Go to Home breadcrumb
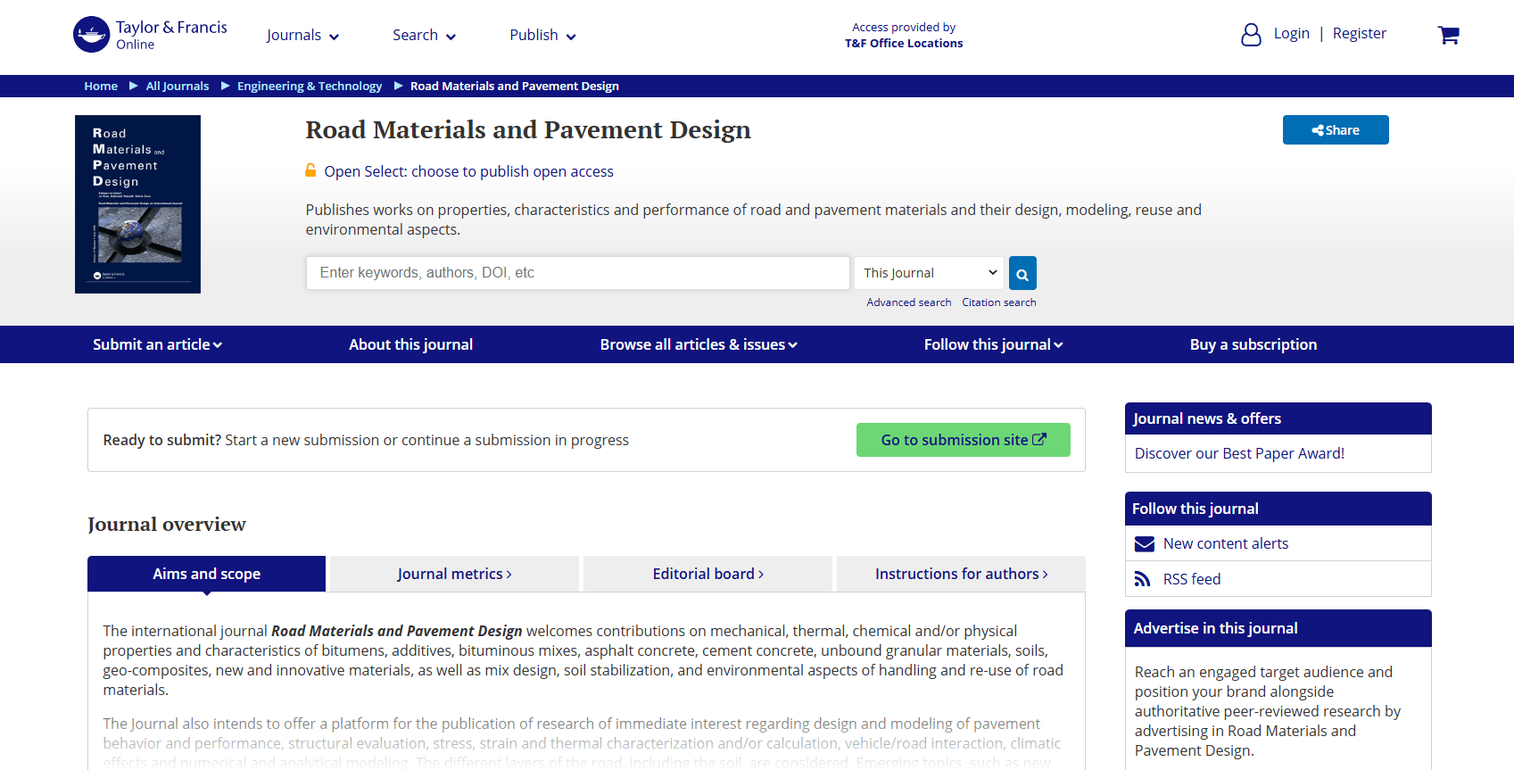Screen dimensions: 1514x770 pyautogui.click(x=101, y=87)
